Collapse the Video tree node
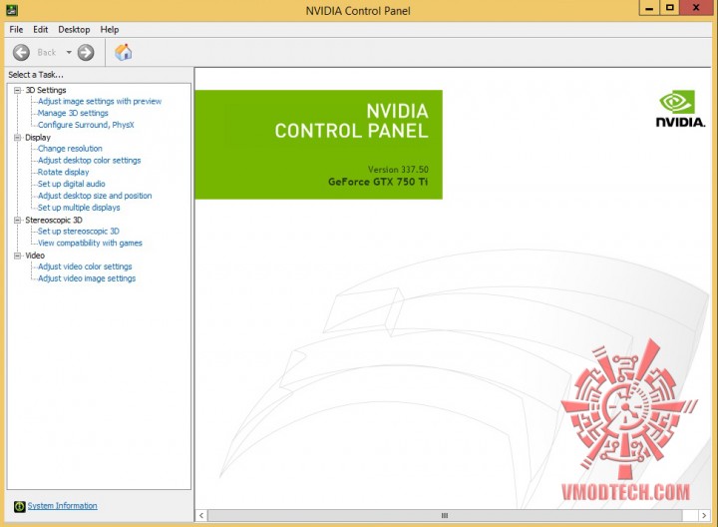Viewport: 718px width, 527px height. (x=17, y=256)
